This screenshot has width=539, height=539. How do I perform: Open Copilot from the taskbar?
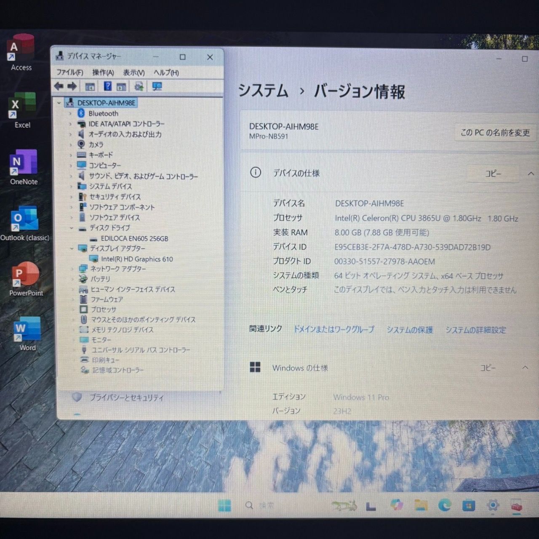coord(396,504)
